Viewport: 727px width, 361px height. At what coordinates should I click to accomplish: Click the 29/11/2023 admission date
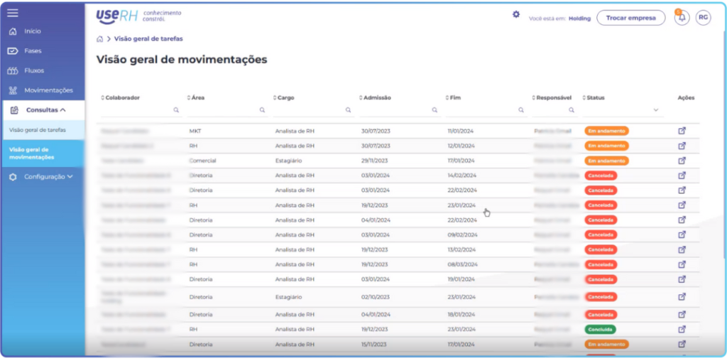[x=375, y=161]
